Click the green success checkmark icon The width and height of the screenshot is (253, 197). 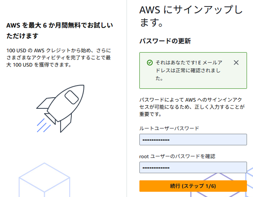[x=149, y=63]
